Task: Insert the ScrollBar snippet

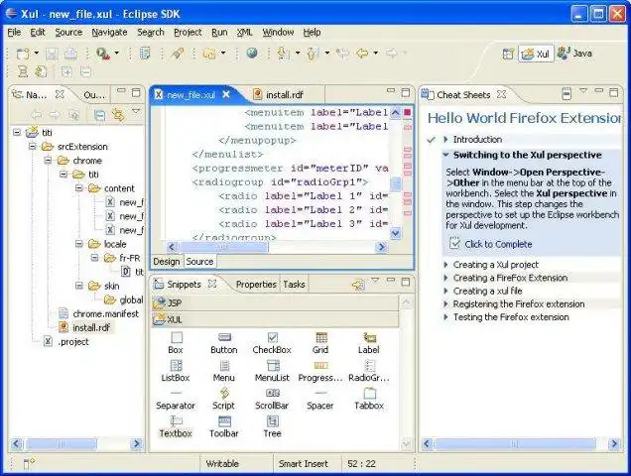Action: (272, 400)
